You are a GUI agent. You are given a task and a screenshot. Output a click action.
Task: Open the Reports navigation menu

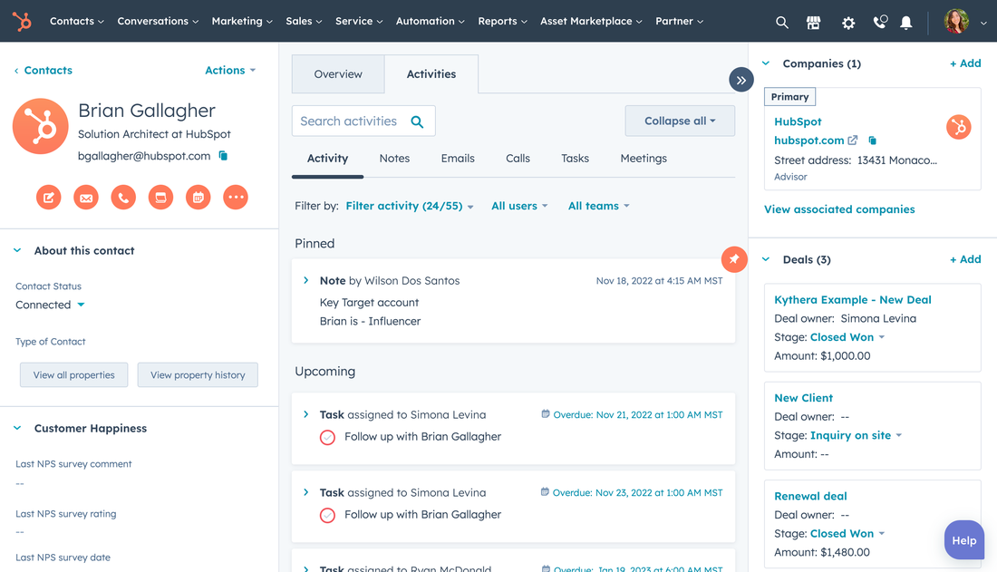tap(503, 22)
